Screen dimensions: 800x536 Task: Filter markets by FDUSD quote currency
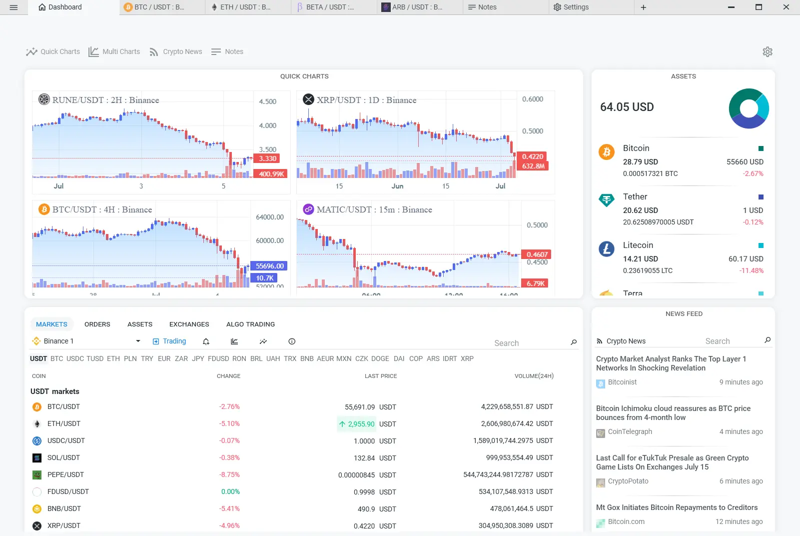(218, 359)
